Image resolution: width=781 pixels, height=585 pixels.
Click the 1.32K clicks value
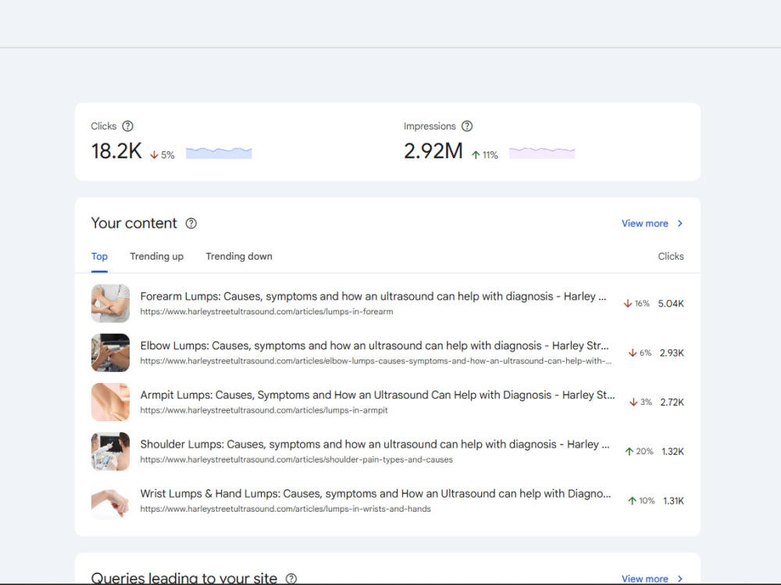pyautogui.click(x=673, y=451)
